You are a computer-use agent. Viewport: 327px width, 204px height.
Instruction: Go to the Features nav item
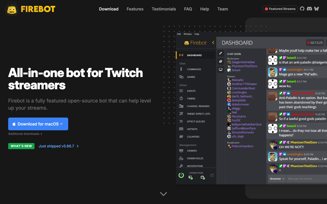point(135,9)
